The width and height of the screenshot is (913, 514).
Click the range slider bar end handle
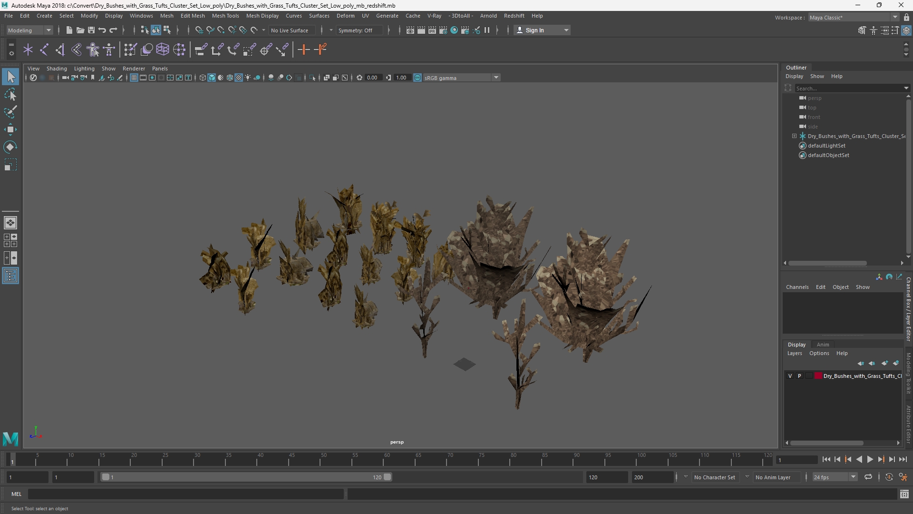pyautogui.click(x=388, y=477)
